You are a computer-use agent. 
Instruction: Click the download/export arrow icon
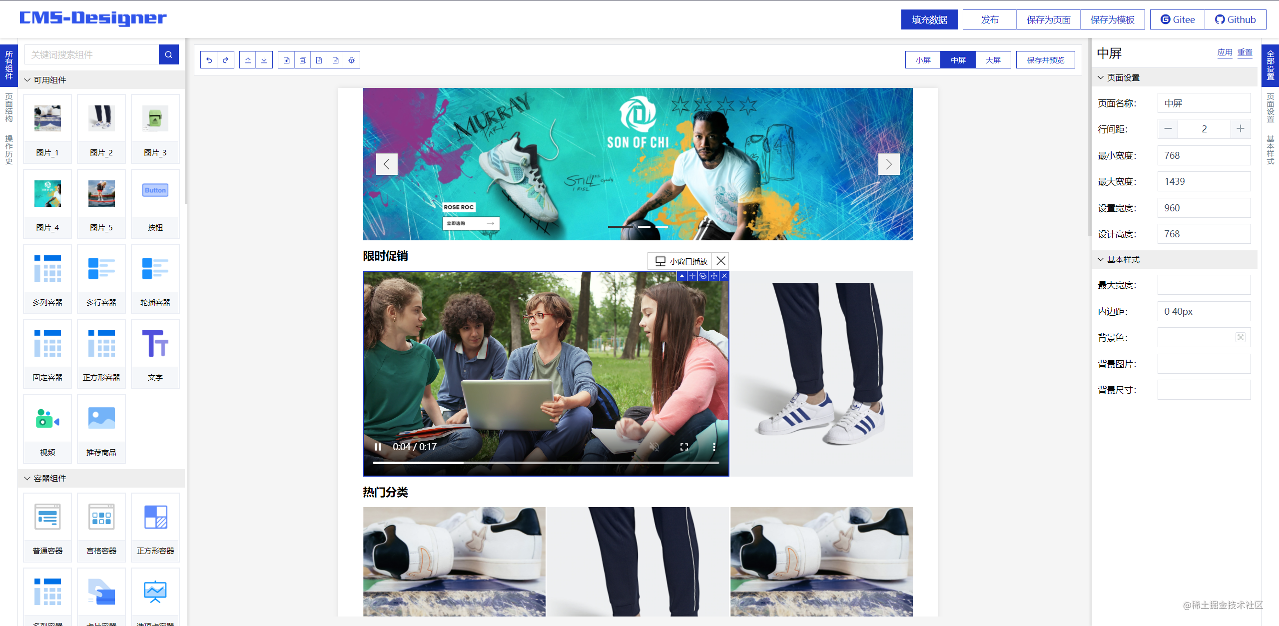(x=264, y=60)
